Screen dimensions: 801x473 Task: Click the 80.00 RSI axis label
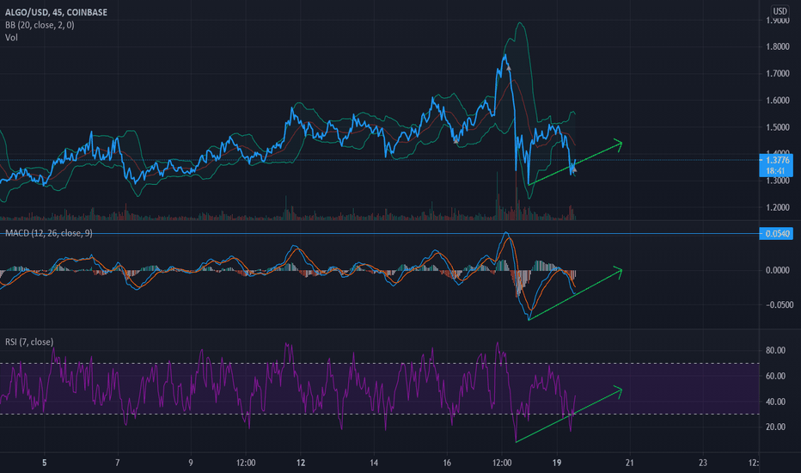click(x=775, y=350)
